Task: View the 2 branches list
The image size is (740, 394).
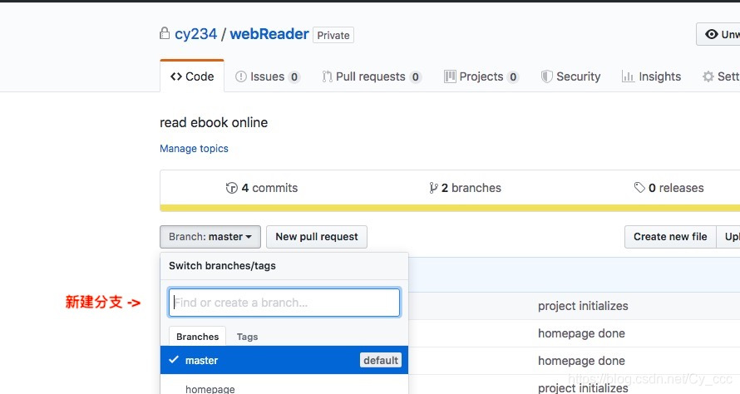Action: click(465, 188)
